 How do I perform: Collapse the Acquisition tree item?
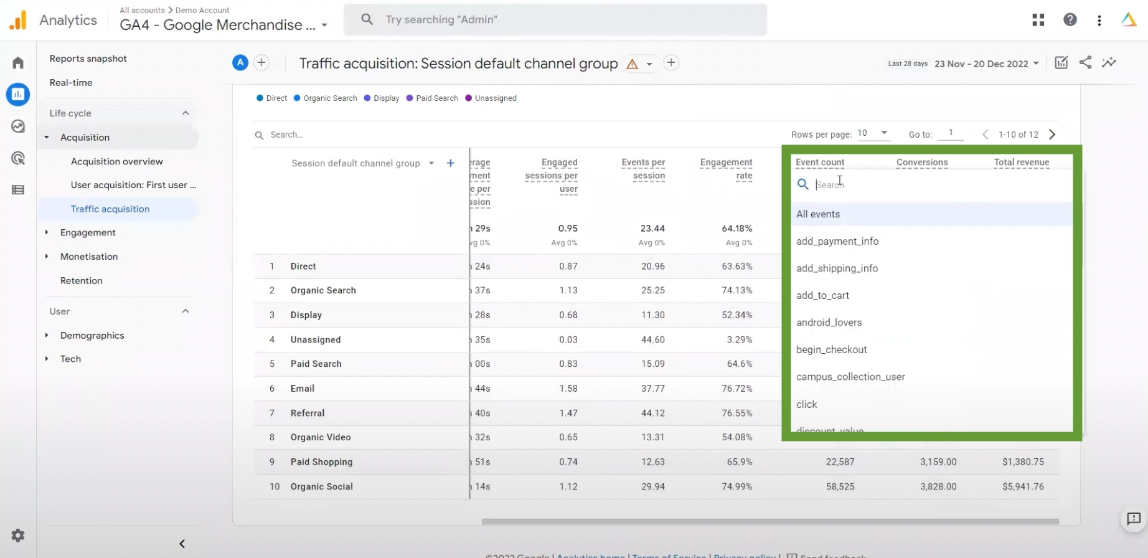[x=47, y=137]
